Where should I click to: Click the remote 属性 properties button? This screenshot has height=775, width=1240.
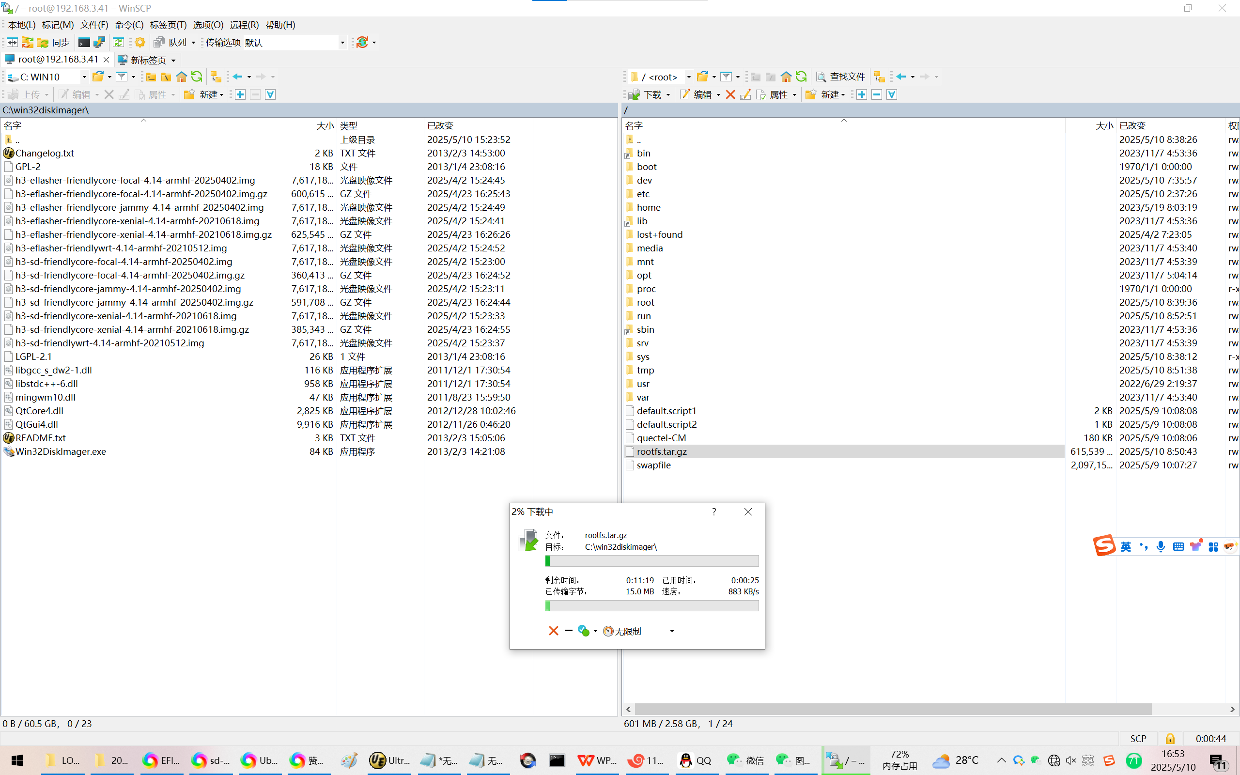pyautogui.click(x=773, y=94)
